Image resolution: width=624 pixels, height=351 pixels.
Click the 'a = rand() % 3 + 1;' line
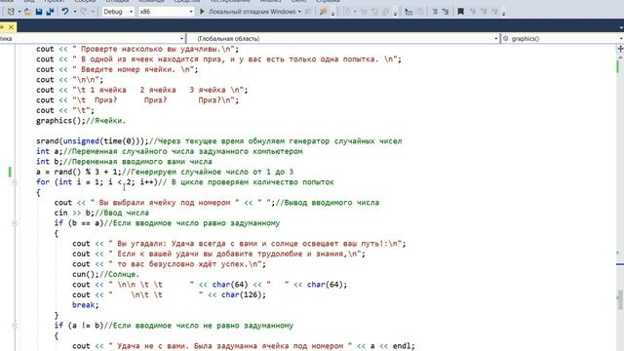coord(165,172)
